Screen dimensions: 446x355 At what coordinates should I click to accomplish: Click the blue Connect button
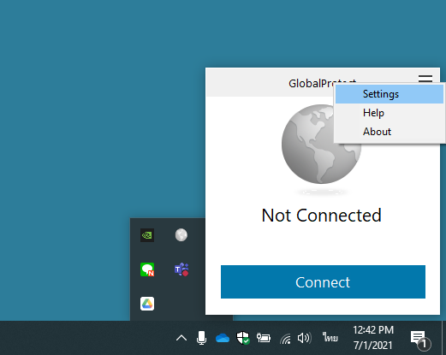click(x=323, y=282)
